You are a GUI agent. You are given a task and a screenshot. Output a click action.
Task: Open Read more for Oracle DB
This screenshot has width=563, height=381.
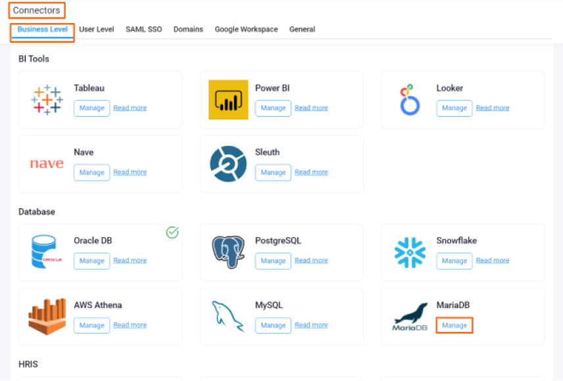pyautogui.click(x=130, y=260)
